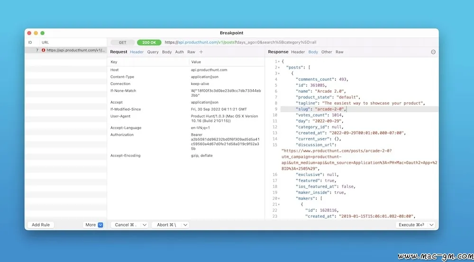The height and width of the screenshot is (262, 474).
Task: Select the Response Body tab
Action: pos(313,52)
